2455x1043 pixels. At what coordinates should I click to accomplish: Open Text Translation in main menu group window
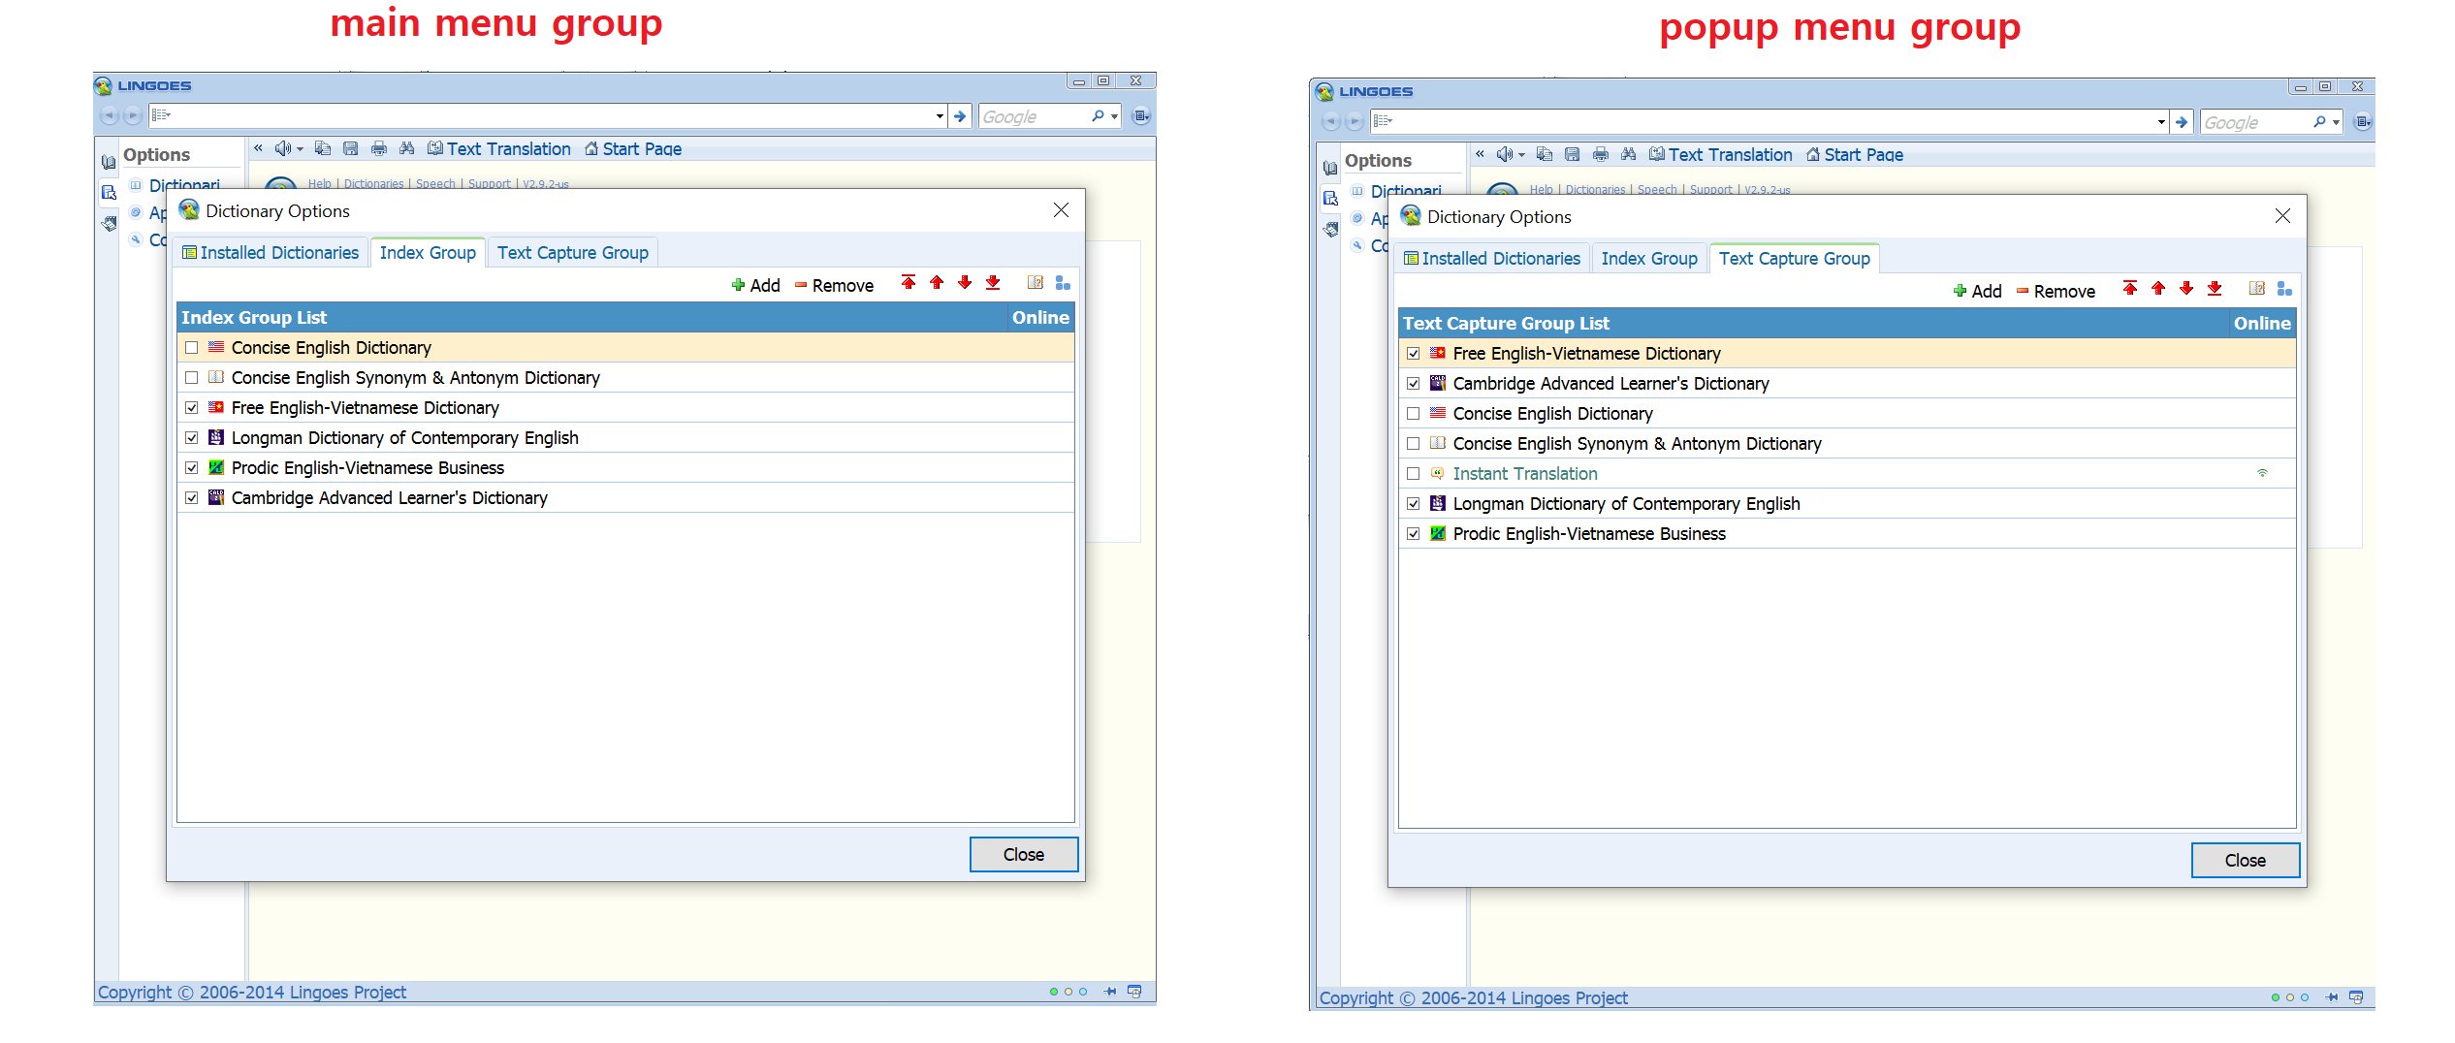pyautogui.click(x=499, y=148)
